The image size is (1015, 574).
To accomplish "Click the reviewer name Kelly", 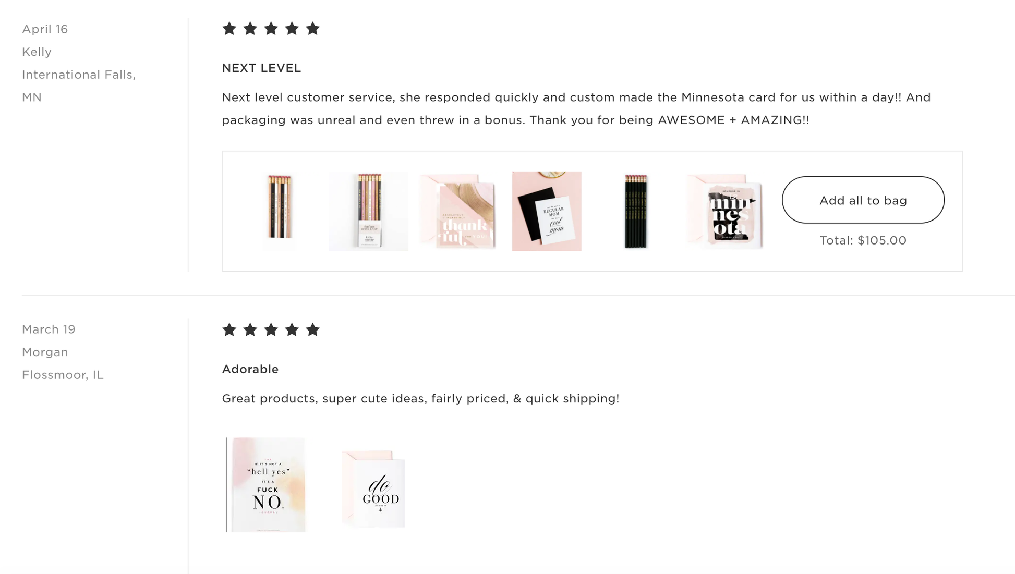I will click(37, 52).
